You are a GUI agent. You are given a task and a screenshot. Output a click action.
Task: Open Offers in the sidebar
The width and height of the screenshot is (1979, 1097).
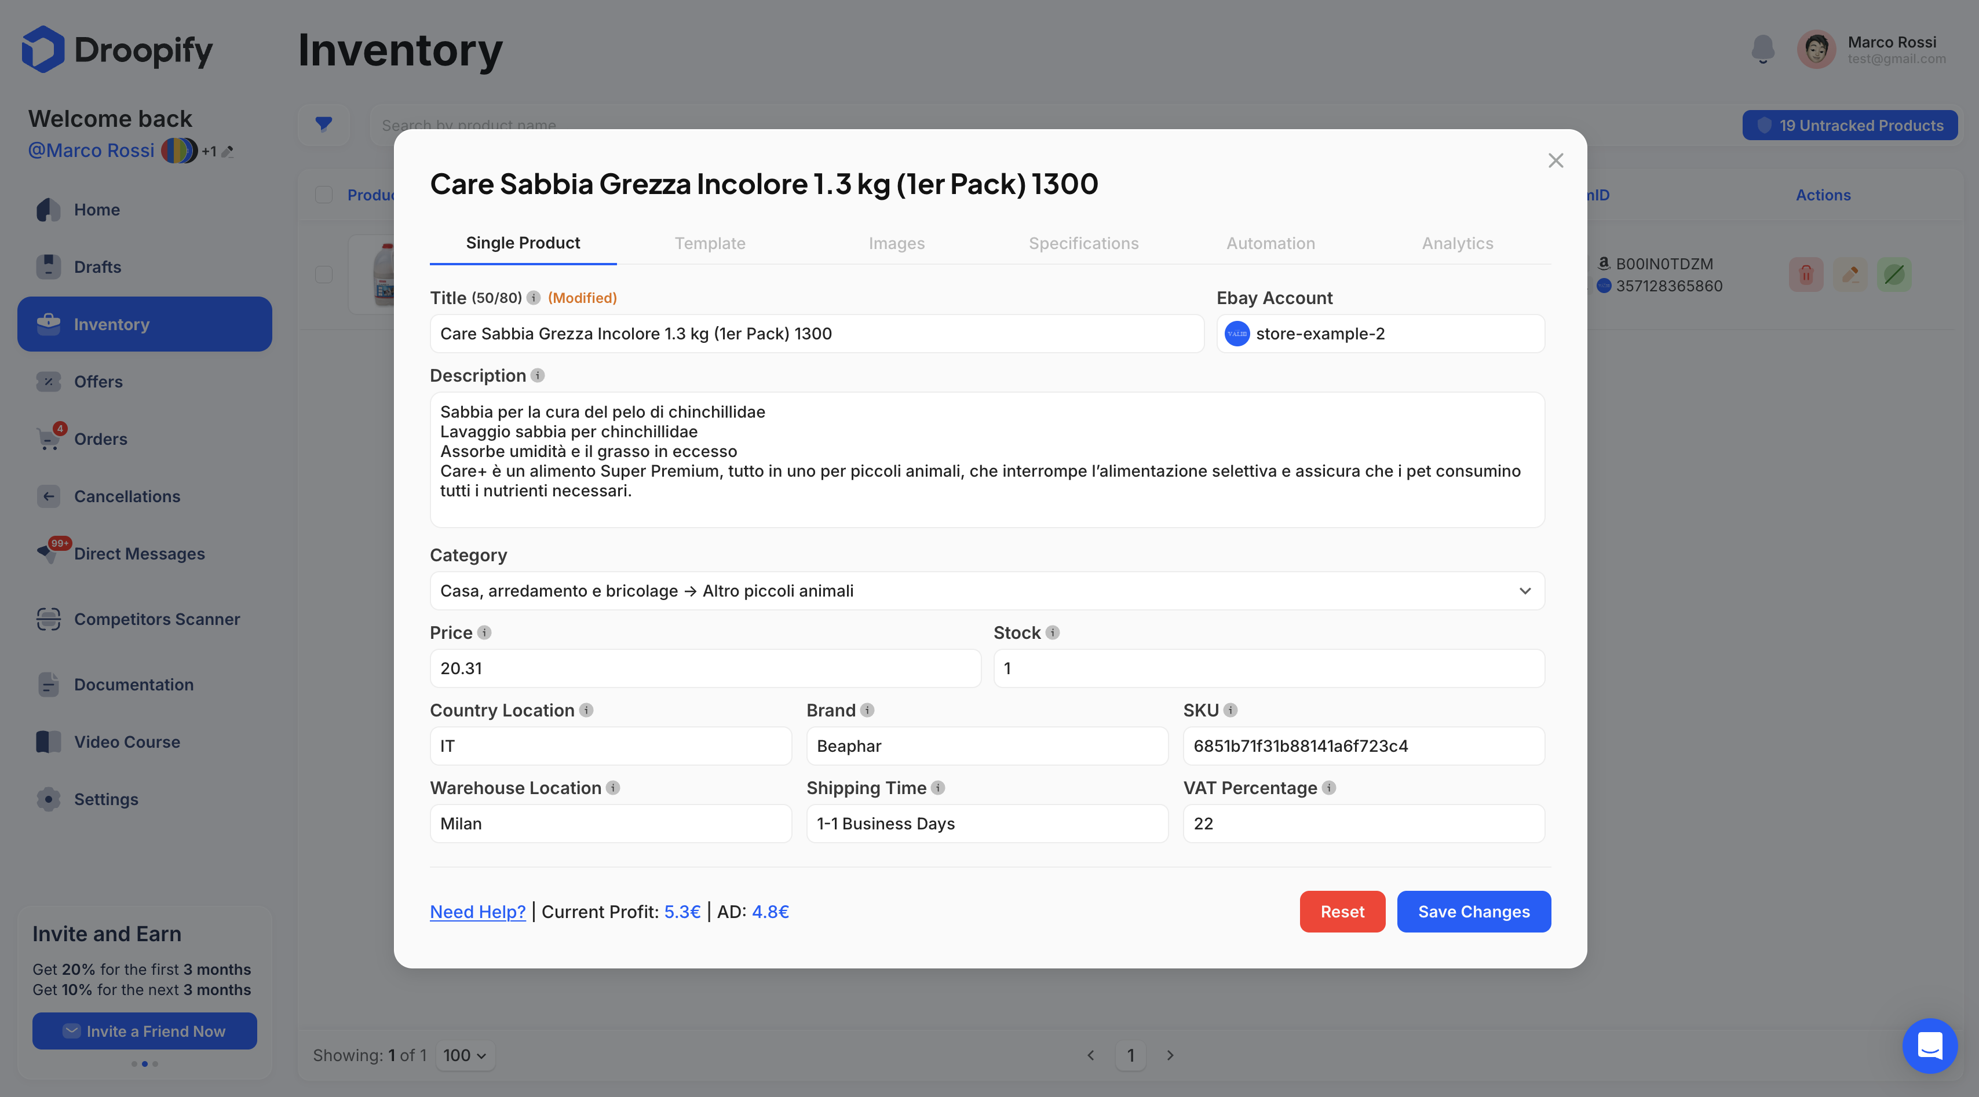click(x=97, y=382)
